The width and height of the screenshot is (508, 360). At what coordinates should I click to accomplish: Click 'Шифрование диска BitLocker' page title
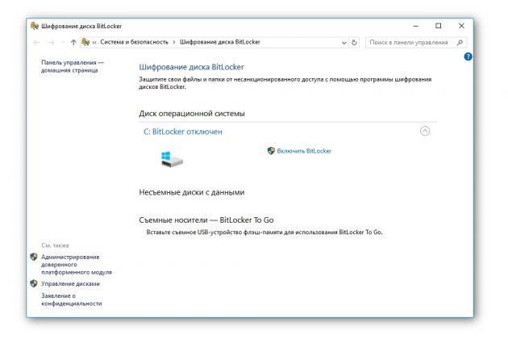coord(191,67)
